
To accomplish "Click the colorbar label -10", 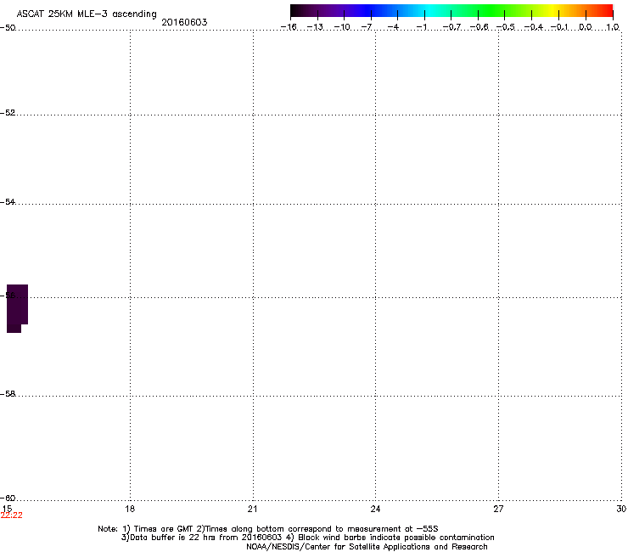I will tap(342, 27).
